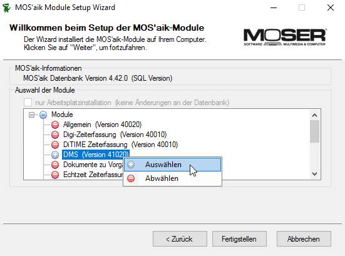Cancel setup with the Abbrechen button
The width and height of the screenshot is (345, 256).
point(304,239)
